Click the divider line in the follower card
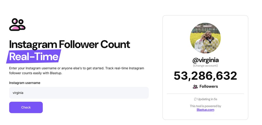The height and width of the screenshot is (125, 262). (x=205, y=94)
